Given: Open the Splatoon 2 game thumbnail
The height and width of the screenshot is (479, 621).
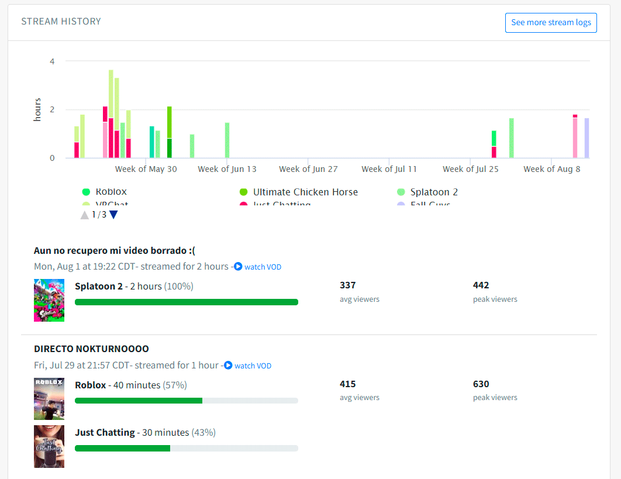Looking at the screenshot, I should coord(49,300).
